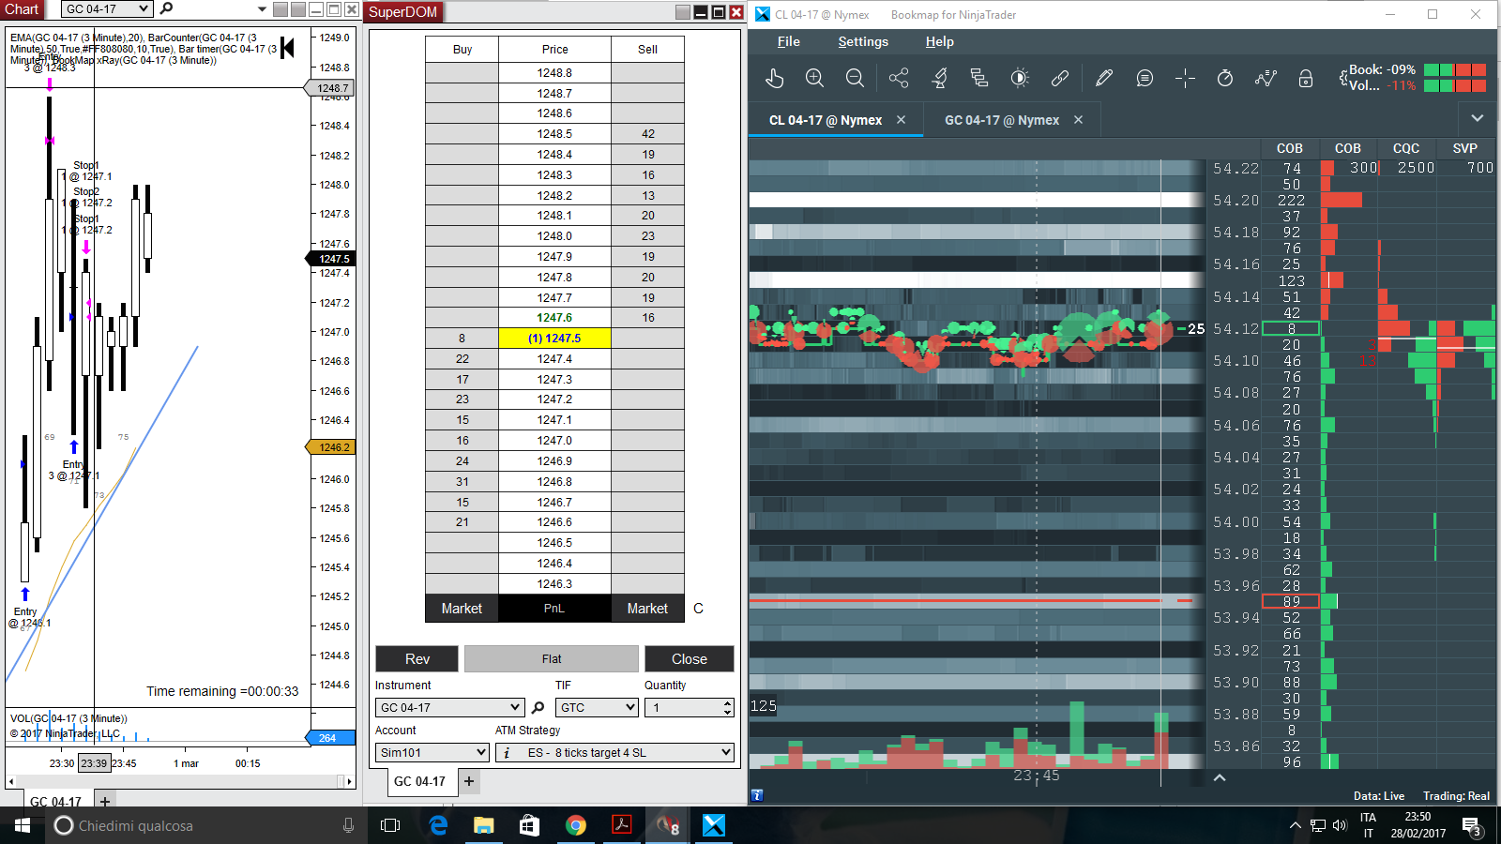
Task: Click the Rev button in SuperDOM
Action: pos(417,658)
